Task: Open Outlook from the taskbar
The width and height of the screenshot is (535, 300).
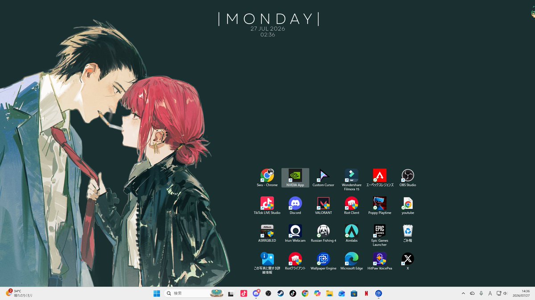Action: [342, 293]
